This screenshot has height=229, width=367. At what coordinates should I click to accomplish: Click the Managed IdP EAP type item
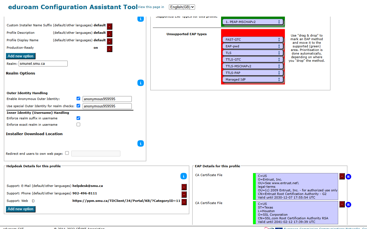(x=253, y=79)
